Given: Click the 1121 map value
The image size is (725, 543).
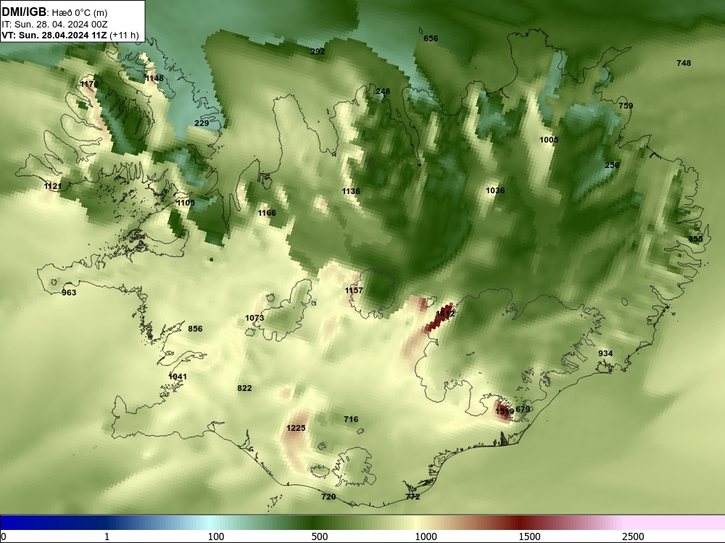Looking at the screenshot, I should (53, 186).
